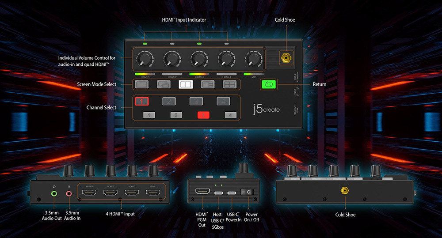Viewport: 442px width, 238px height.
Task: Click the MIC volume knob
Action: pos(253,58)
